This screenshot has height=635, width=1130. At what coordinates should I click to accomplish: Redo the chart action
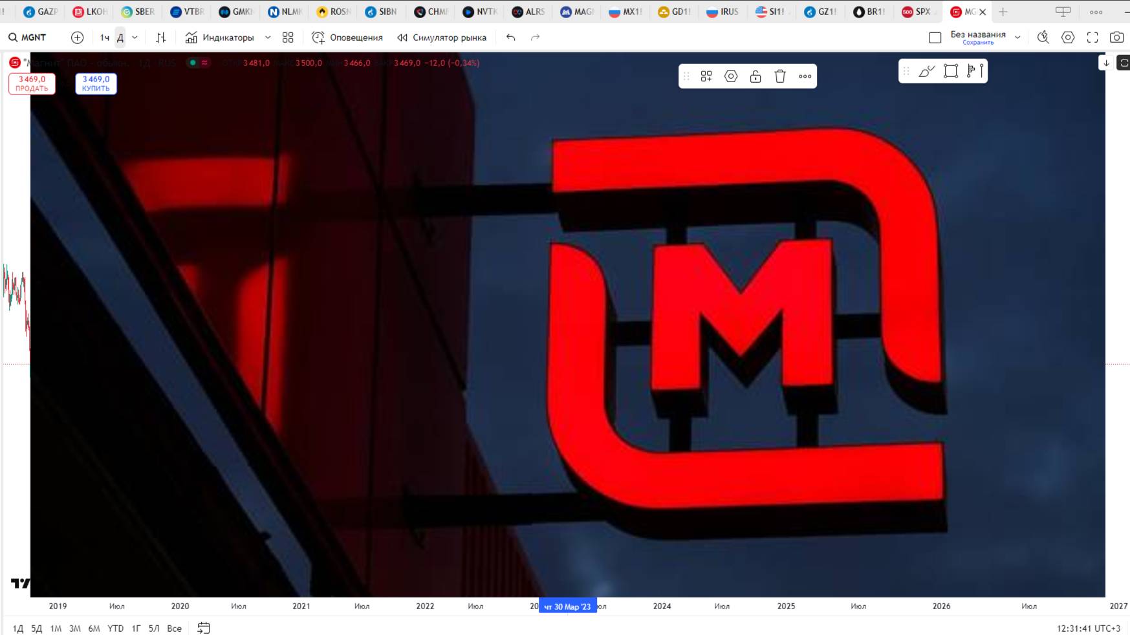coord(535,38)
